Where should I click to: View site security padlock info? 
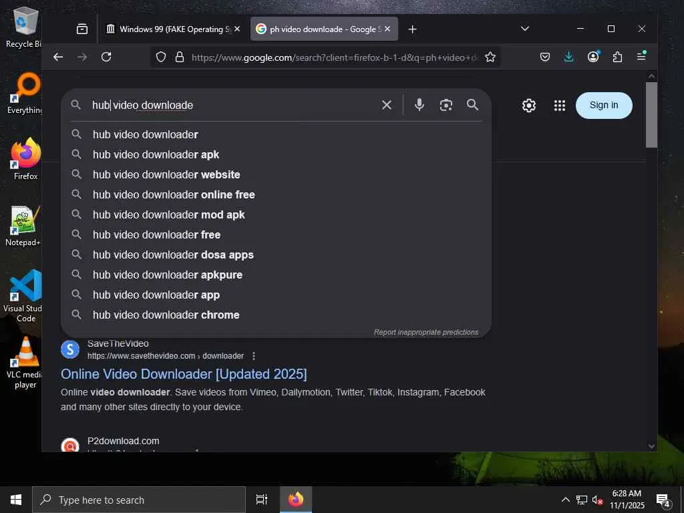pos(179,57)
